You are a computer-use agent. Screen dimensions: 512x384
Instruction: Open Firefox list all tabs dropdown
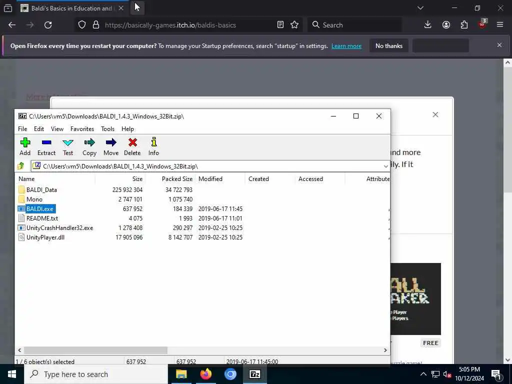click(420, 8)
